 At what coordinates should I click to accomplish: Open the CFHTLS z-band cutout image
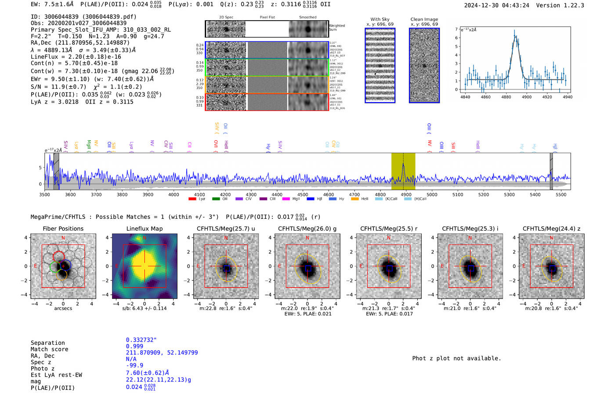pyautogui.click(x=552, y=266)
